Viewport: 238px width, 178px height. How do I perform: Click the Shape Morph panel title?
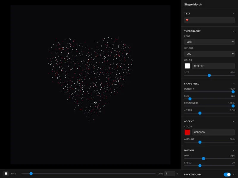[x=193, y=4]
